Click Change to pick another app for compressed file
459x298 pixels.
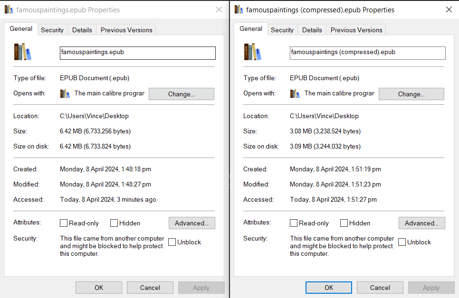pos(411,93)
